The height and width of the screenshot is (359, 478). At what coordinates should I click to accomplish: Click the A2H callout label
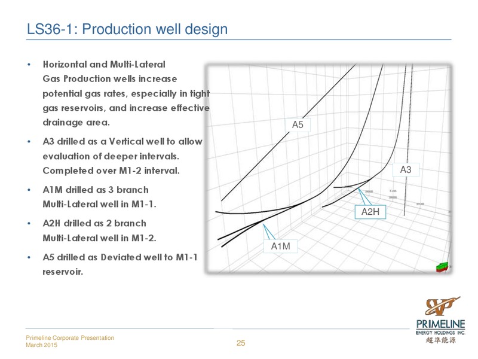(x=370, y=212)
